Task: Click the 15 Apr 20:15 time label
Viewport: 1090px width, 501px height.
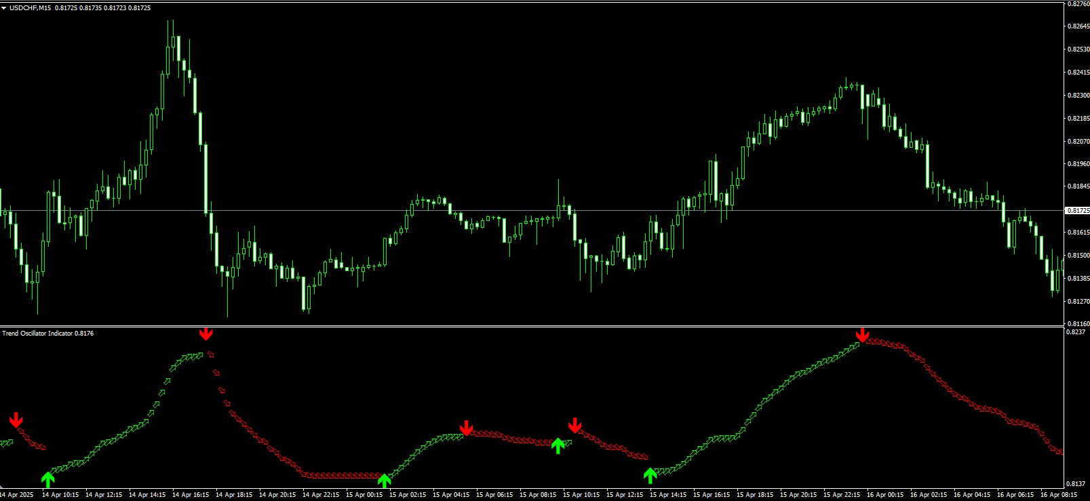Action: [x=798, y=495]
